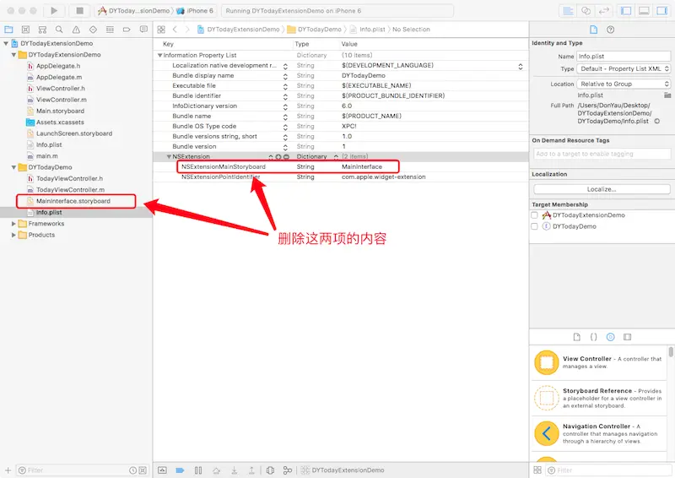The image size is (675, 478).
Task: Select MainInterface.storyboard in navigator
Action: (73, 201)
